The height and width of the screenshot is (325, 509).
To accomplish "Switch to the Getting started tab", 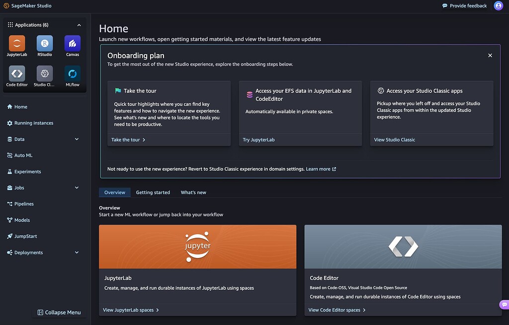I will coord(153,193).
